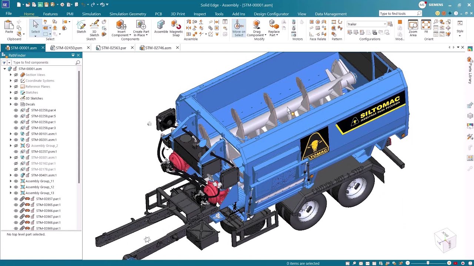Viewport: 474px width, 266px height.
Task: Click Insert Component button
Action: pyautogui.click(x=121, y=28)
